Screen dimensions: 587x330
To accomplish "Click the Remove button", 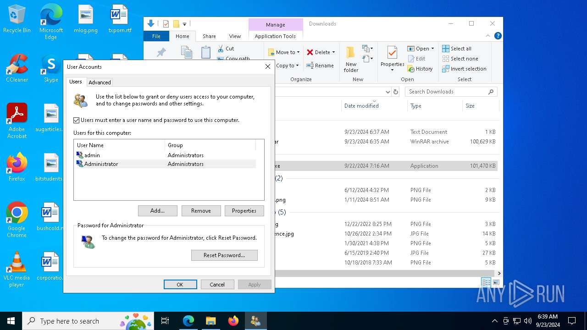I will tap(201, 211).
